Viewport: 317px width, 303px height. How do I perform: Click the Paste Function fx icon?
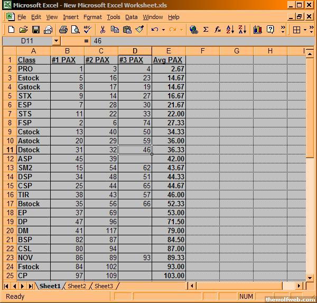tap(218, 30)
